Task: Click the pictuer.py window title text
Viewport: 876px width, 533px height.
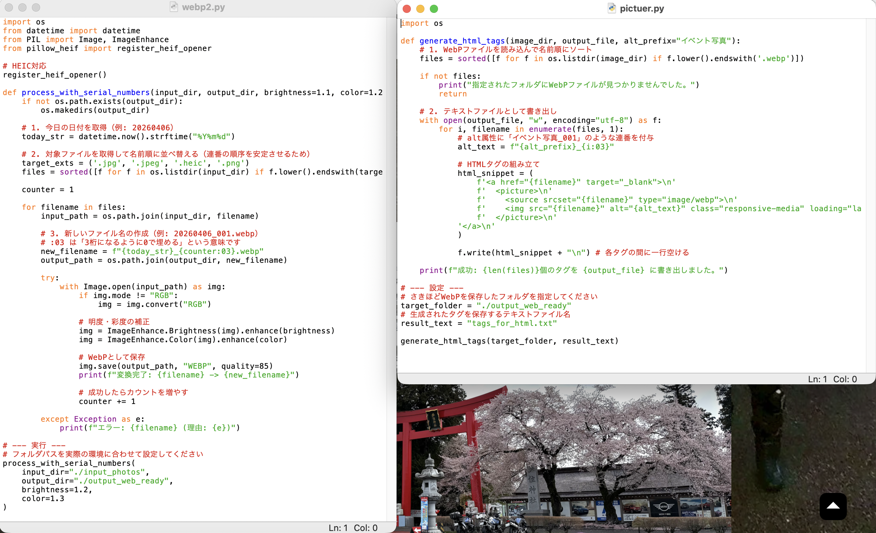Action: pyautogui.click(x=641, y=8)
